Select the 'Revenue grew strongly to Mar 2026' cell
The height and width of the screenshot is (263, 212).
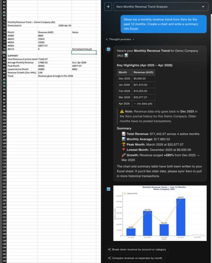pyautogui.click(x=55, y=76)
